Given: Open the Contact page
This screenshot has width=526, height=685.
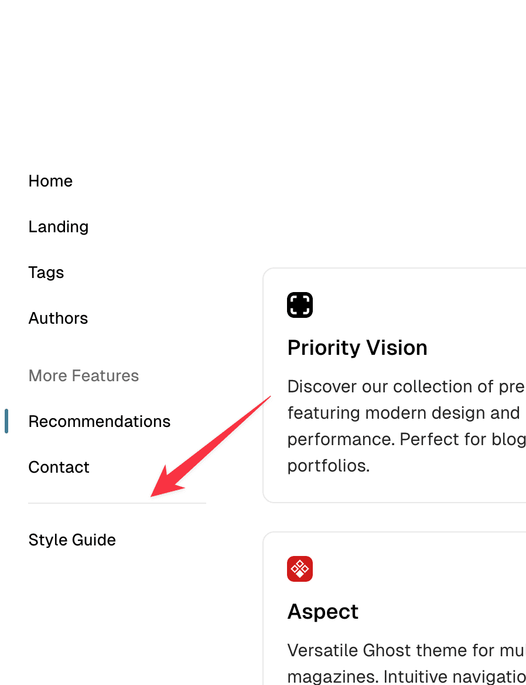Looking at the screenshot, I should (59, 467).
